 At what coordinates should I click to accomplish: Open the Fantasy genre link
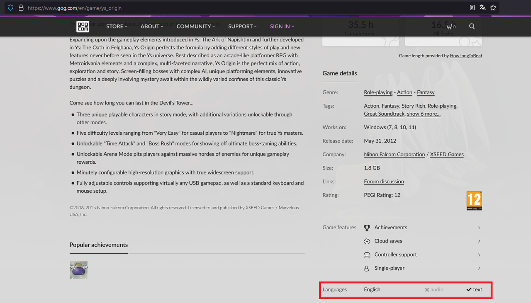point(426,92)
